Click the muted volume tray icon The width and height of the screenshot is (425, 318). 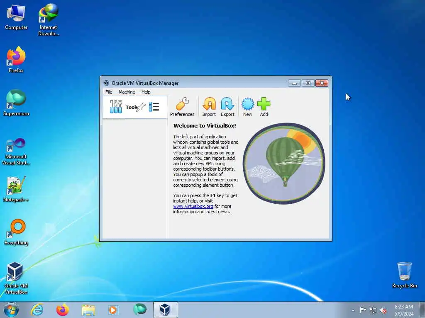coord(383,311)
